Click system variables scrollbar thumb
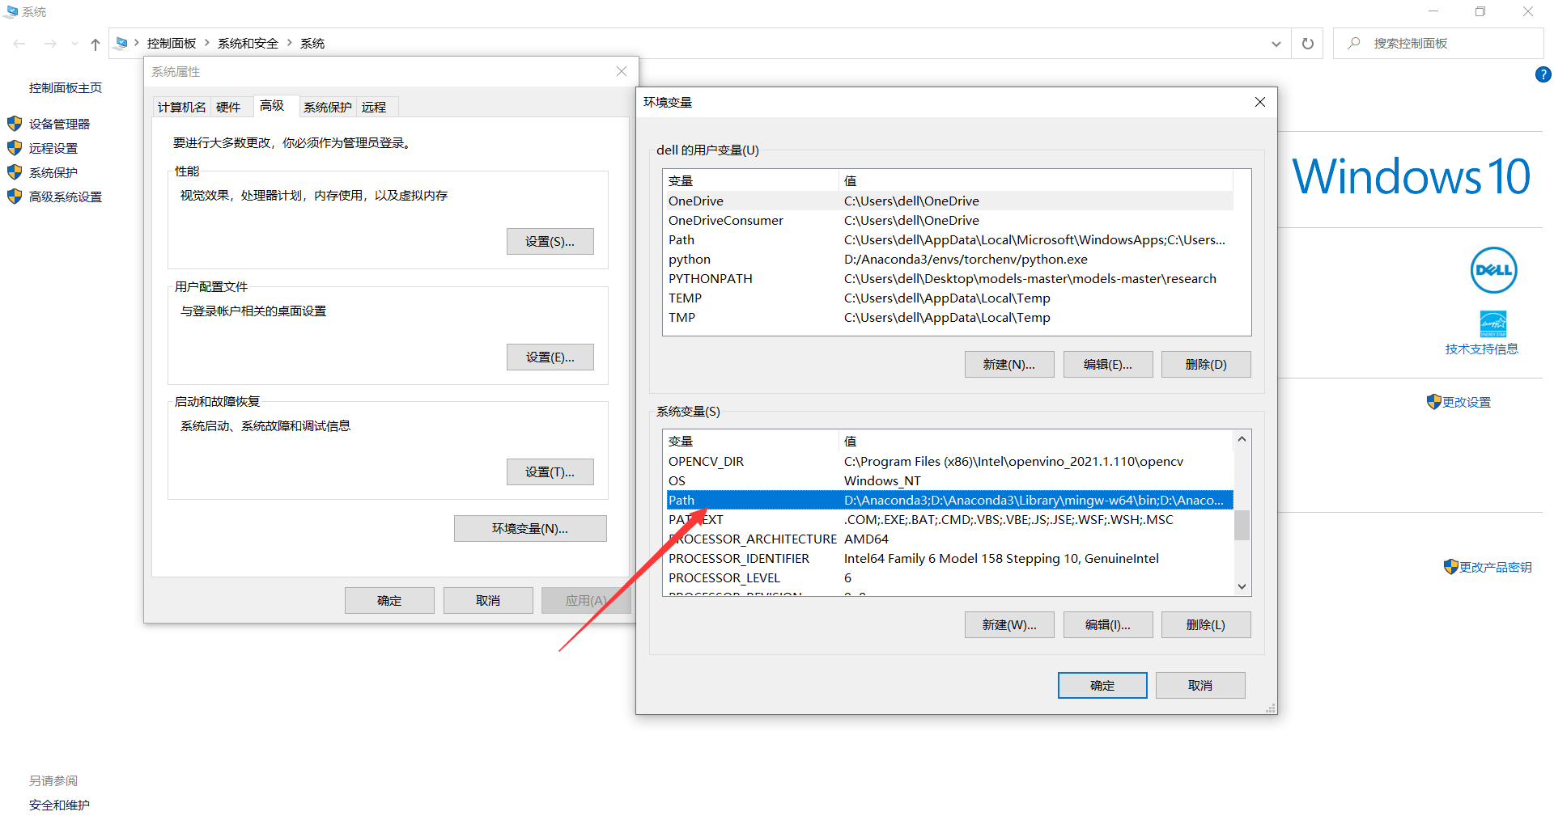 pyautogui.click(x=1242, y=525)
